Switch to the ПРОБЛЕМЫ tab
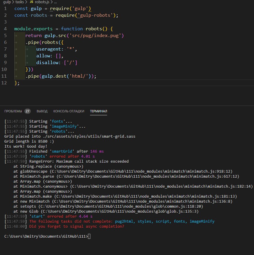This screenshot has width=254, height=255. pos(13,111)
